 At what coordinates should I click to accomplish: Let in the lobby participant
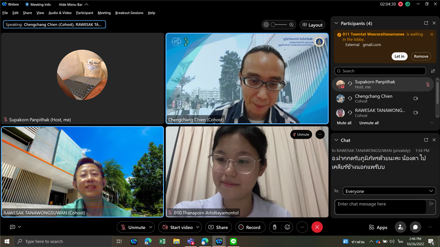(x=399, y=56)
